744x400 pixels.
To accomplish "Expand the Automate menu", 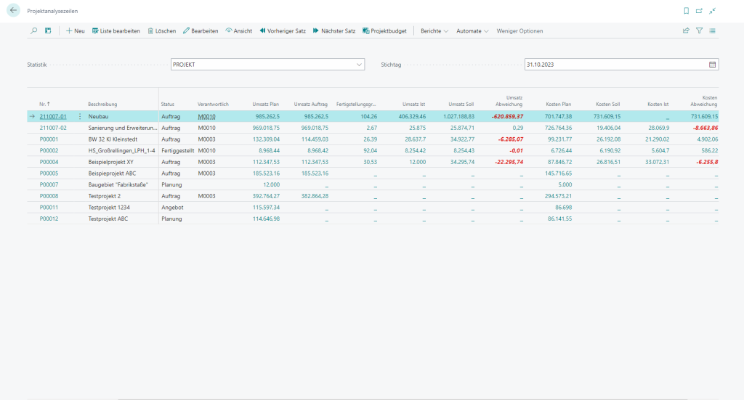I will click(x=472, y=30).
